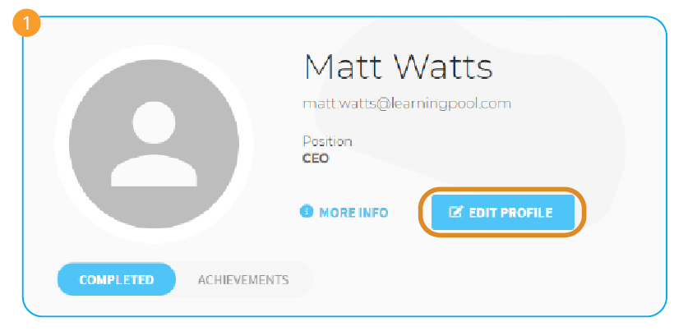This screenshot has width=674, height=331.
Task: Click the empty area of the tab switcher pill
Action: click(x=301, y=279)
